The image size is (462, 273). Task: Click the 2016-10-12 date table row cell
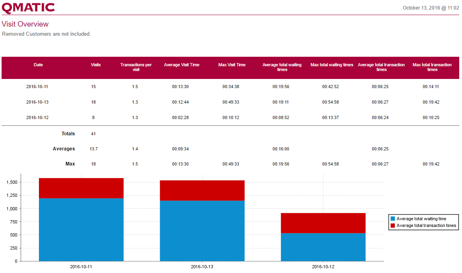(x=37, y=117)
